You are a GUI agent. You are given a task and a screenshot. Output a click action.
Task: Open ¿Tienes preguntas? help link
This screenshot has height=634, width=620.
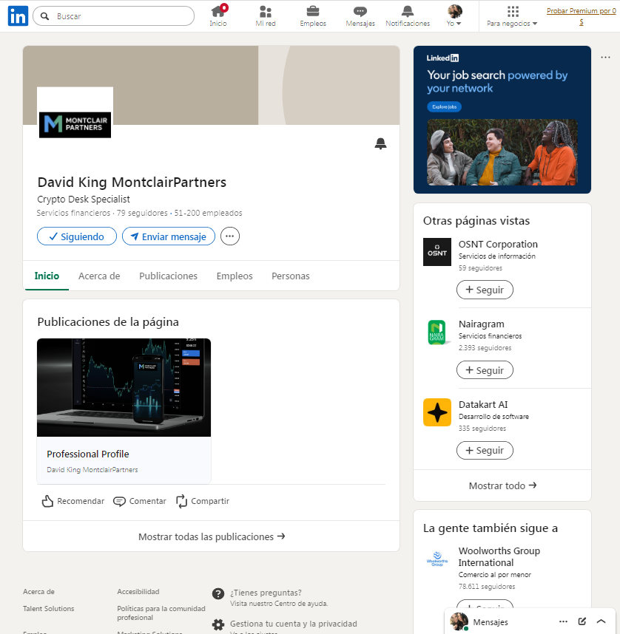(x=266, y=593)
